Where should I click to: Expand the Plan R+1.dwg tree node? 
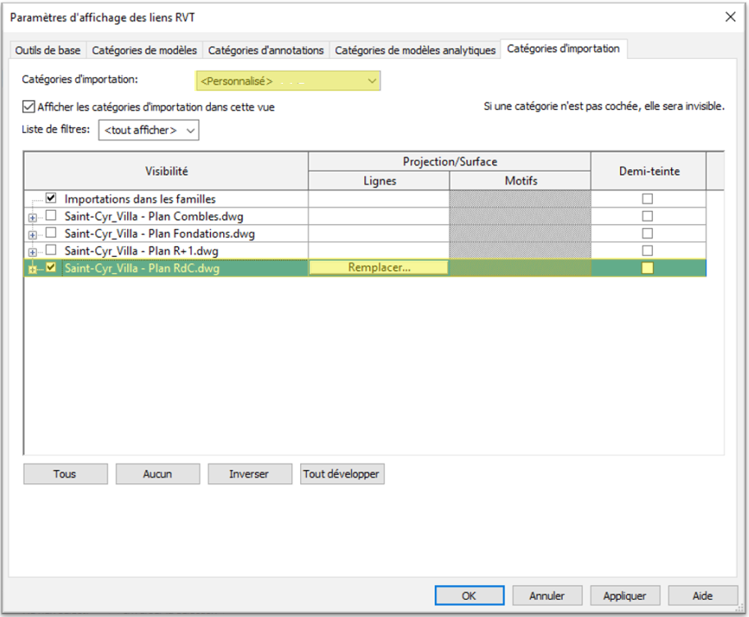33,252
